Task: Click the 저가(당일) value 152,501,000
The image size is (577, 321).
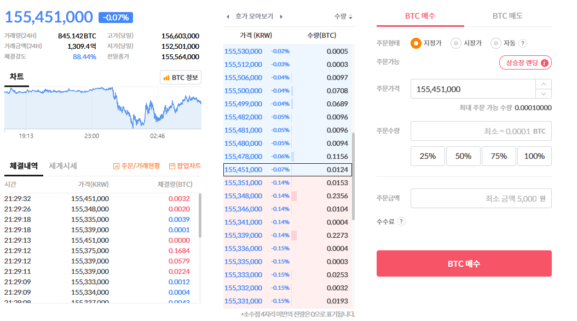Action: point(180,47)
